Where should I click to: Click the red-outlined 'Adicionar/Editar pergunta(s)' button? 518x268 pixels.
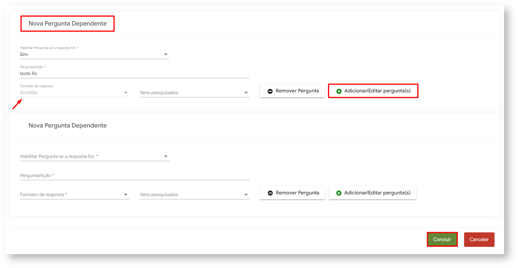click(373, 91)
